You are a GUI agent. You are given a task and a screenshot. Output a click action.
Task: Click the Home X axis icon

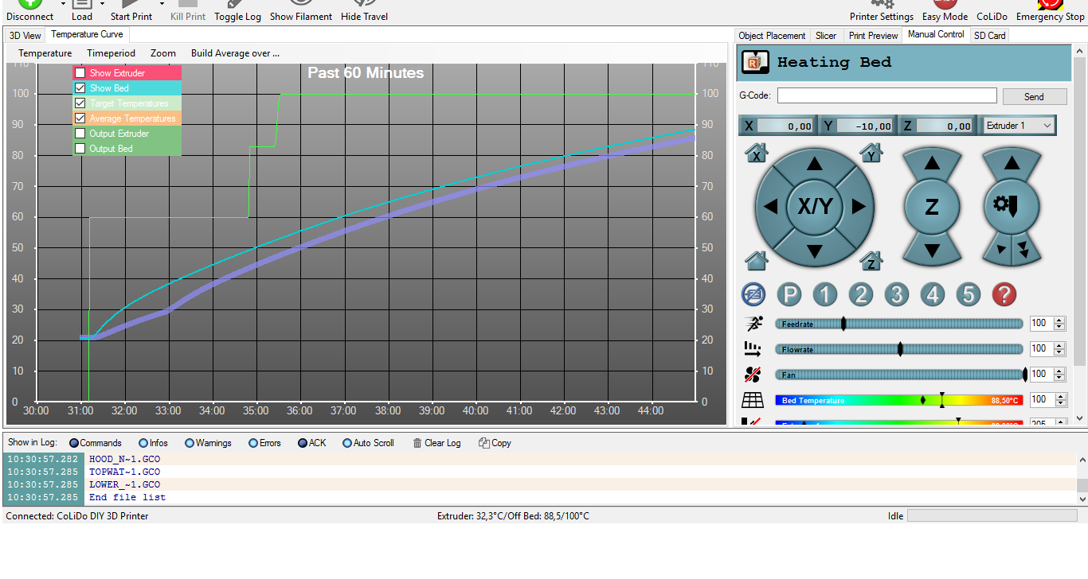point(756,153)
